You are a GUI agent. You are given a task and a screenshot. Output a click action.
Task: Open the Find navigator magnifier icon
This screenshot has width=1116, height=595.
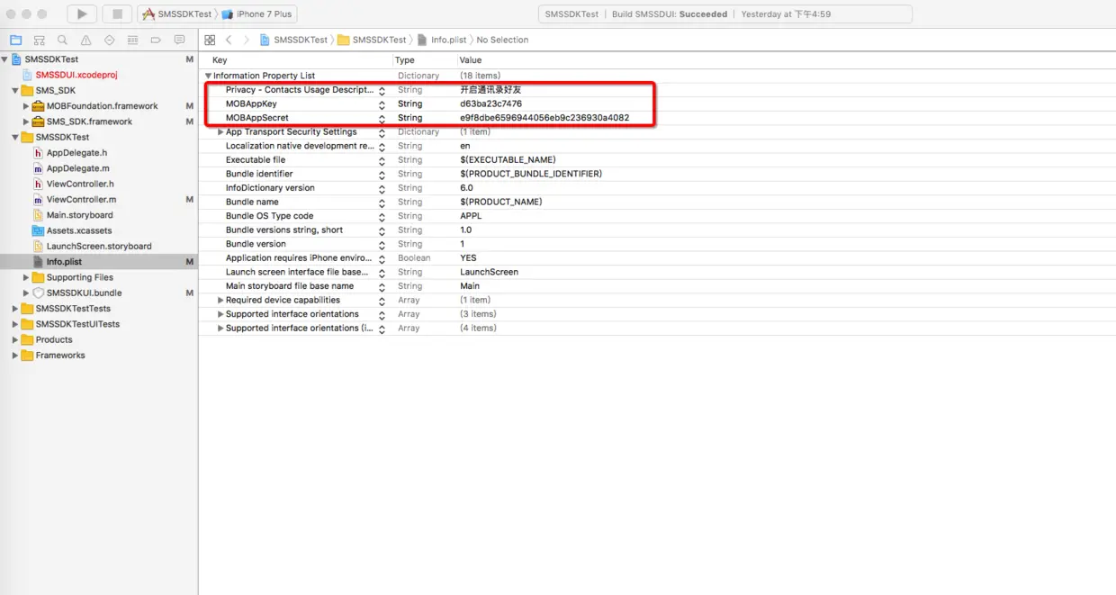[x=62, y=41]
